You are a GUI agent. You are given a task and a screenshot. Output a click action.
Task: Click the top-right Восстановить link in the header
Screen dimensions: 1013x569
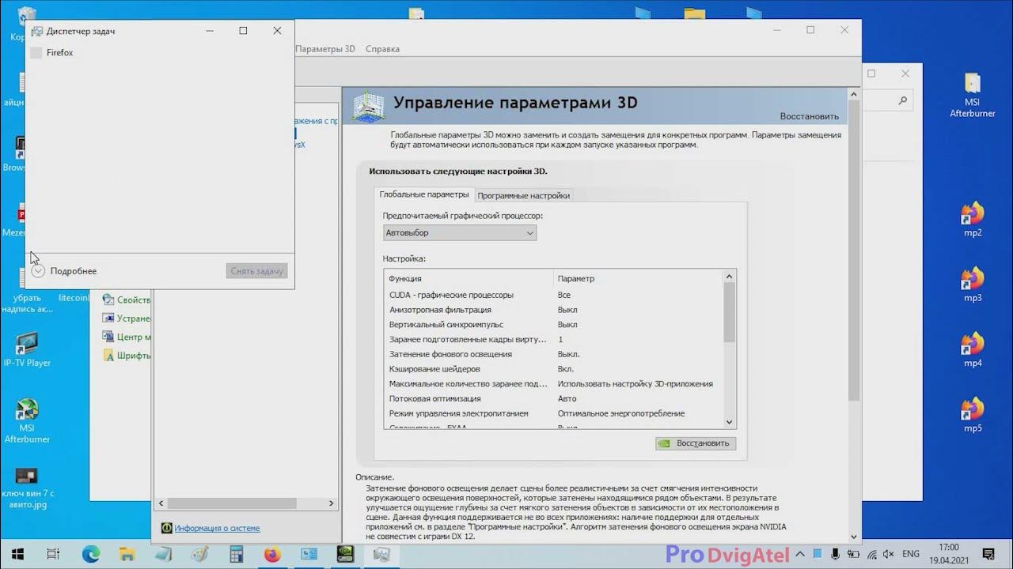[809, 116]
